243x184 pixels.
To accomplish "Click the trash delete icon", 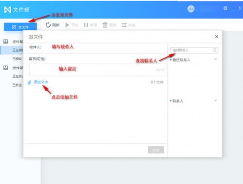I will coord(105,25).
